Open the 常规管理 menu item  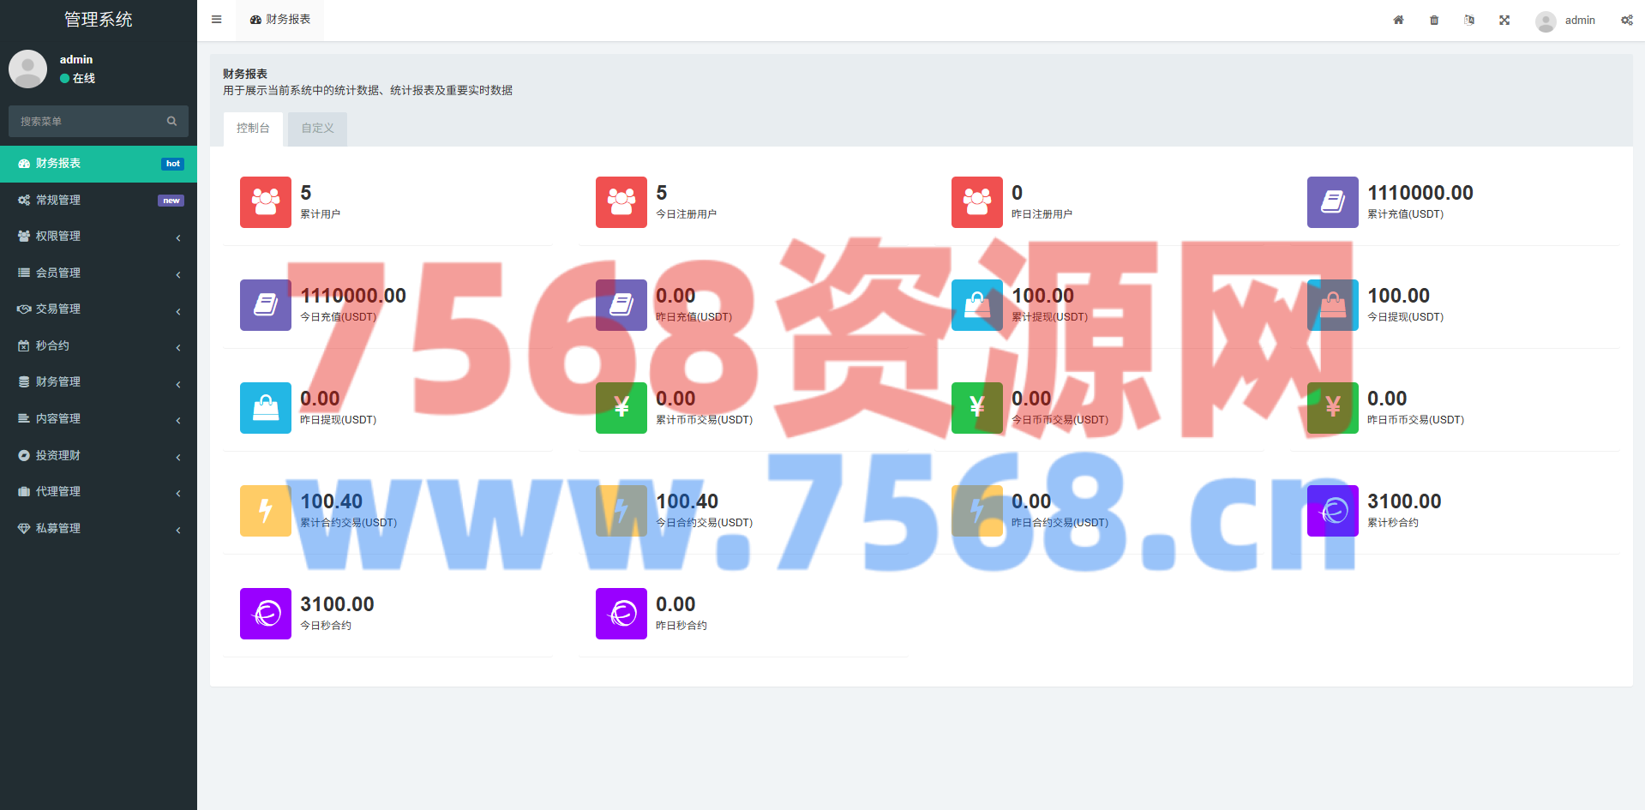pos(98,201)
